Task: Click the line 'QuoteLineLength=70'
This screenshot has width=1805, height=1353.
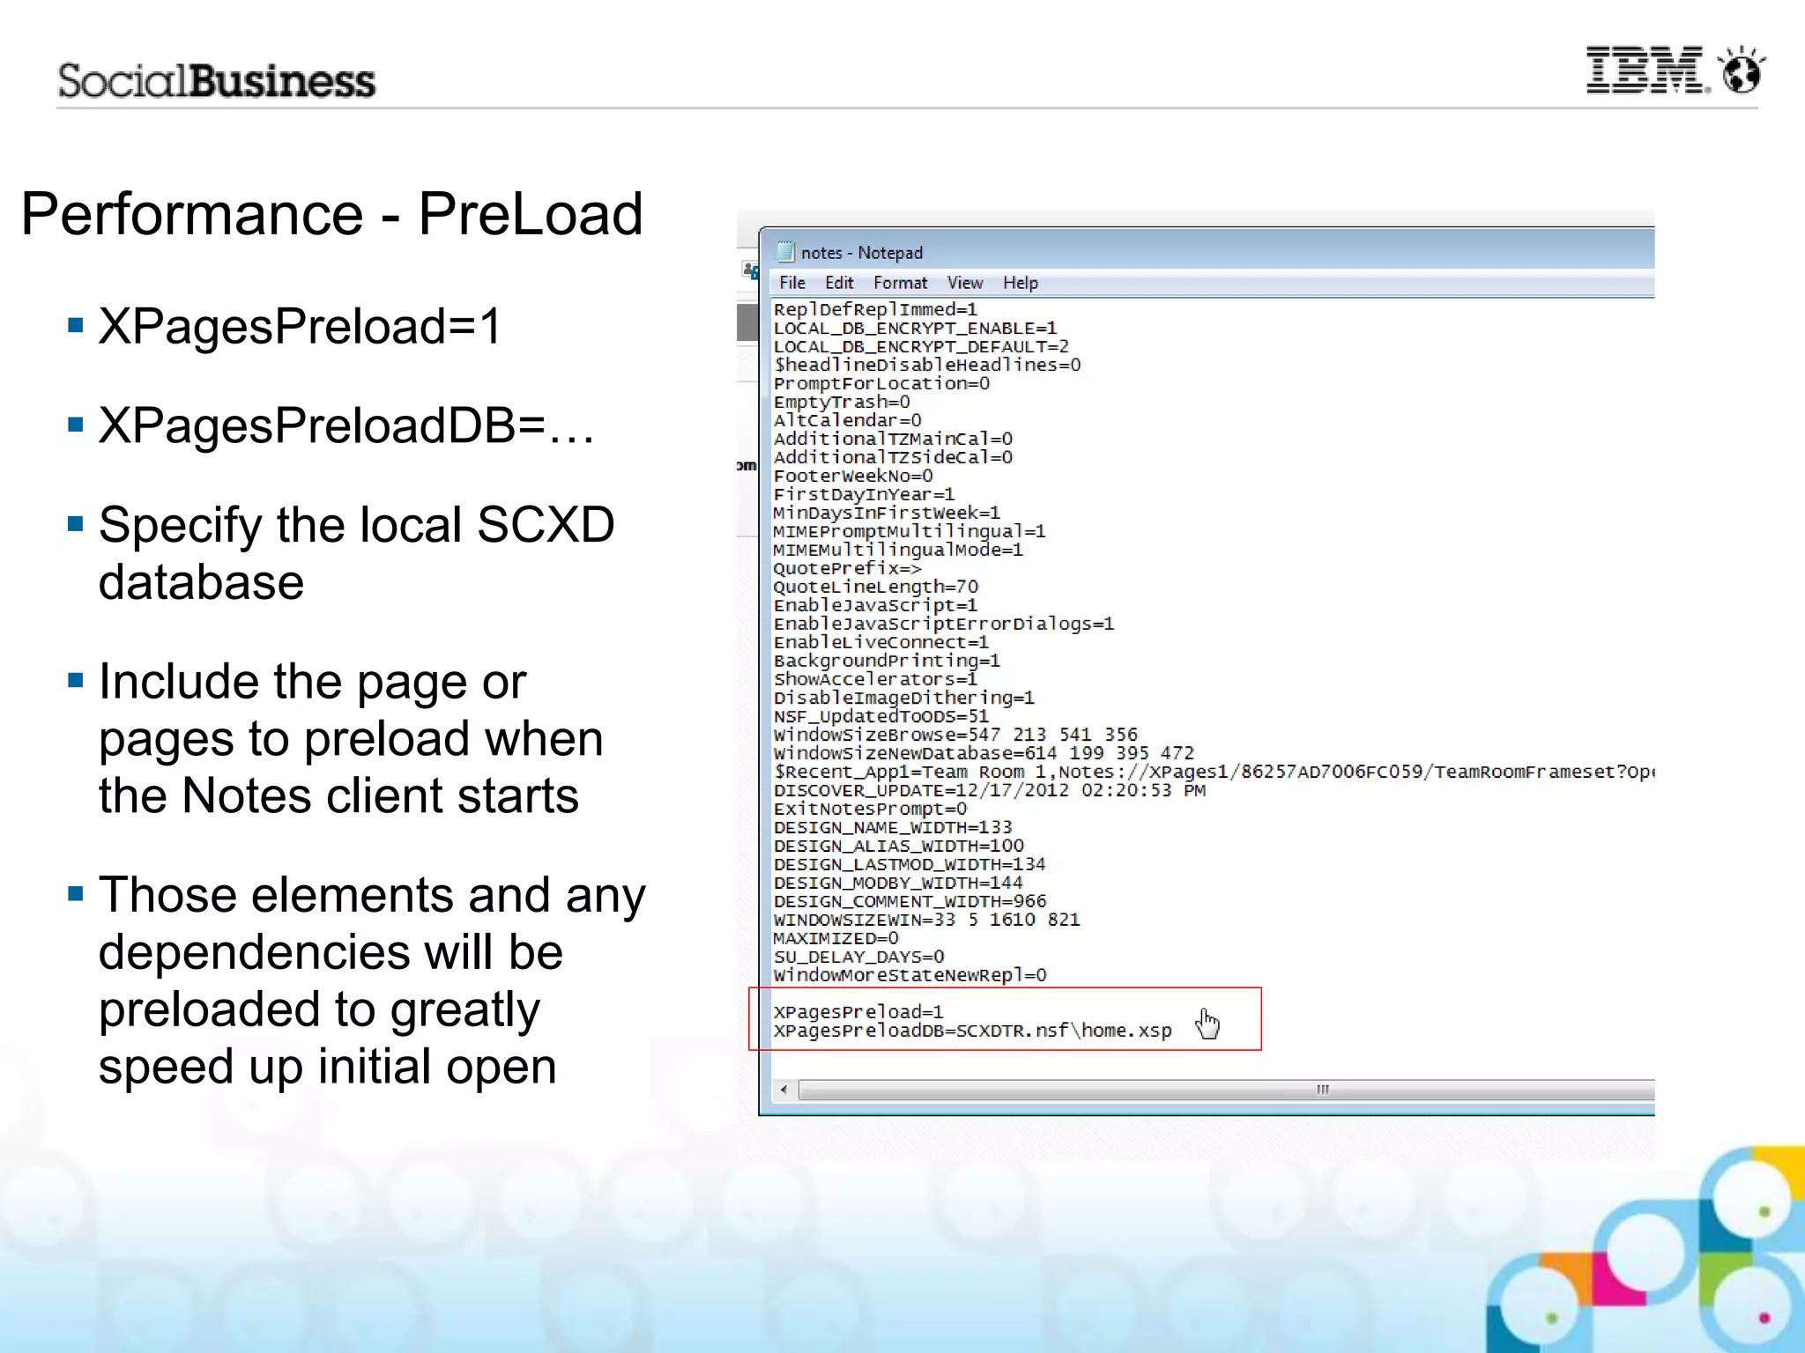Action: [x=876, y=587]
